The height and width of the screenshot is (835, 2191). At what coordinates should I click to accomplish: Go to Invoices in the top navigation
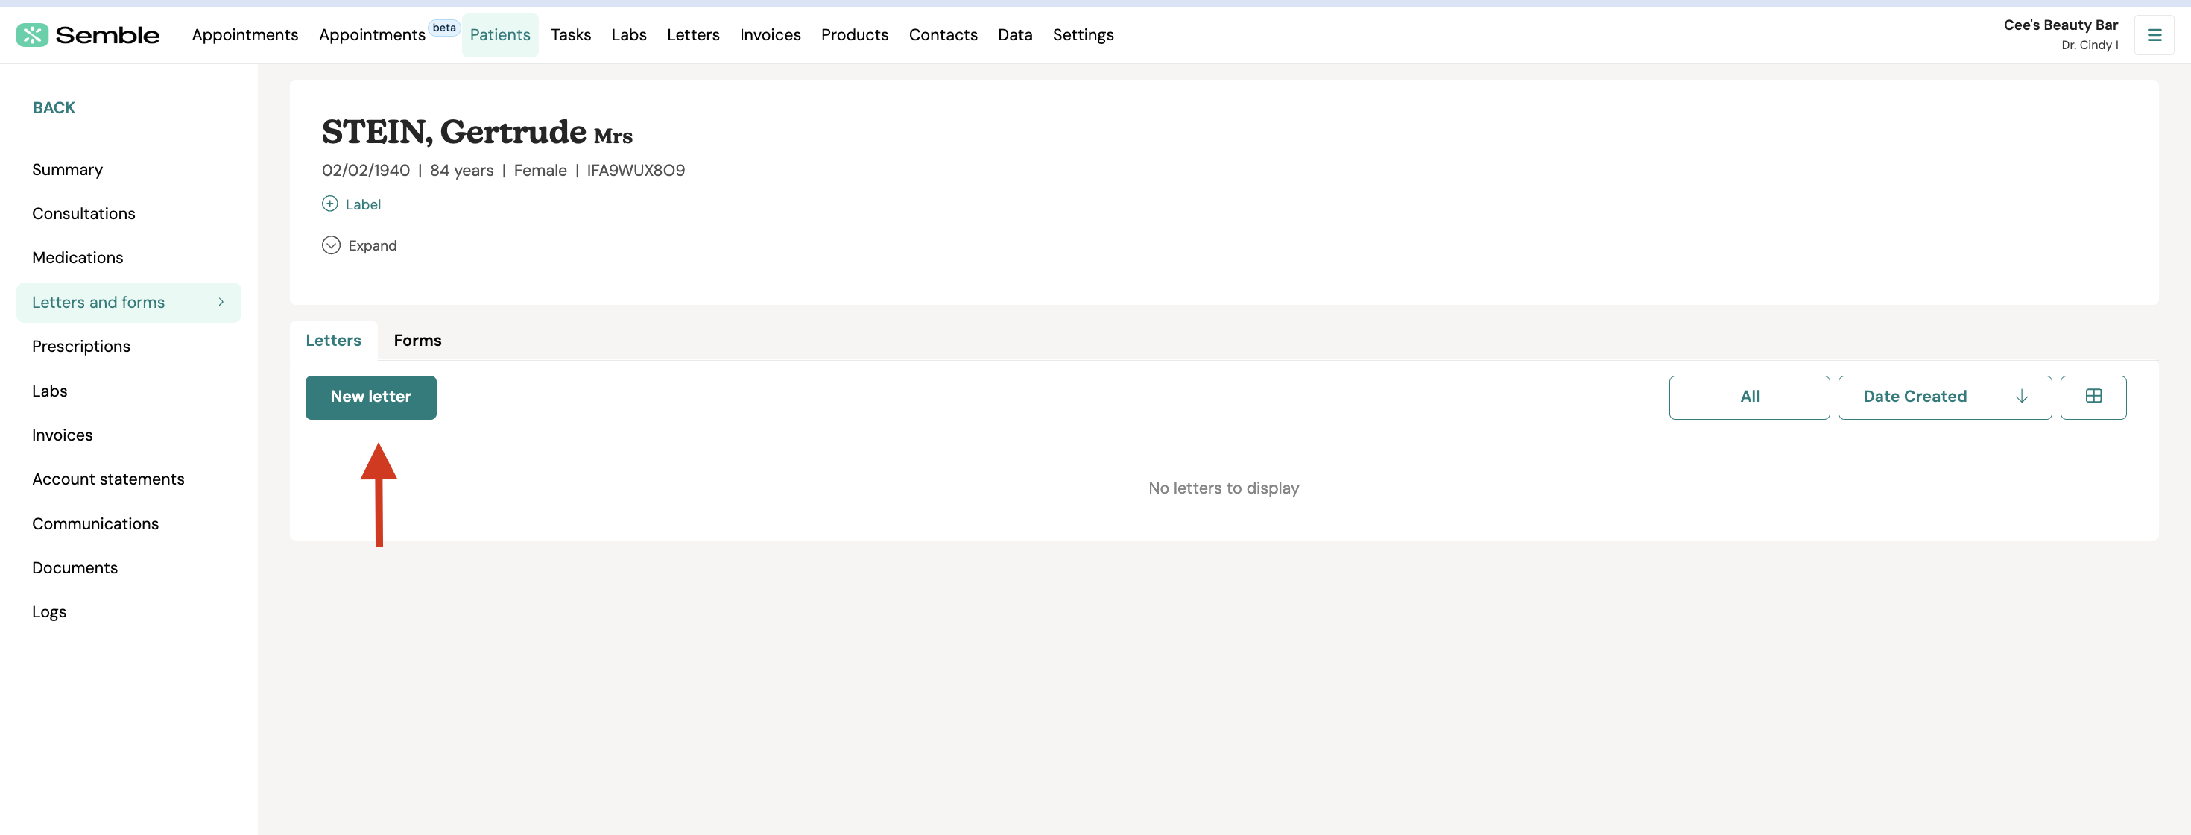coord(770,35)
